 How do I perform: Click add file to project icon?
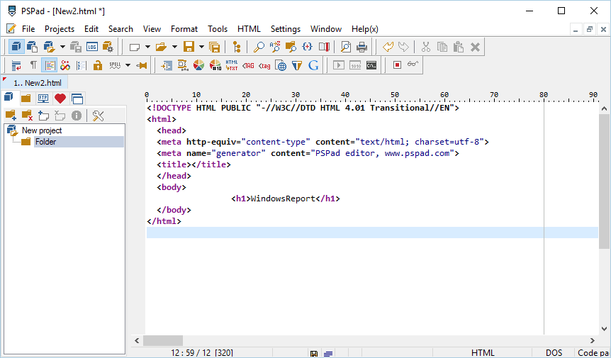[x=44, y=116]
